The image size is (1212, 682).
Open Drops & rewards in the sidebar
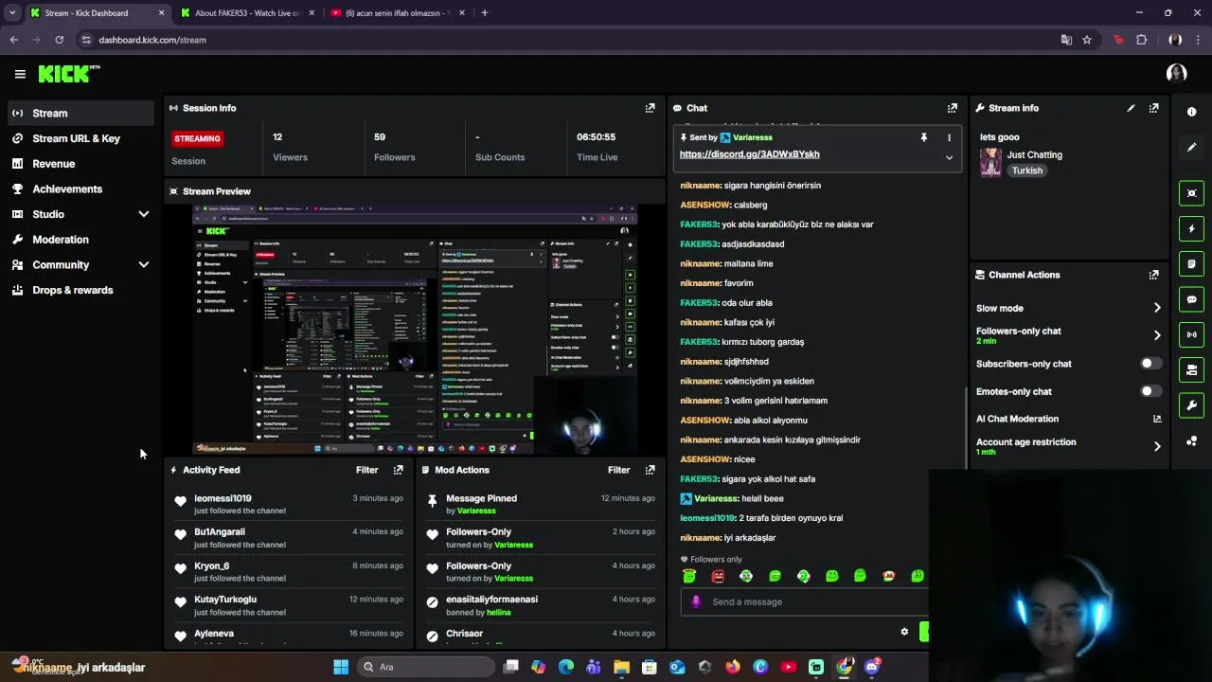tap(80, 290)
